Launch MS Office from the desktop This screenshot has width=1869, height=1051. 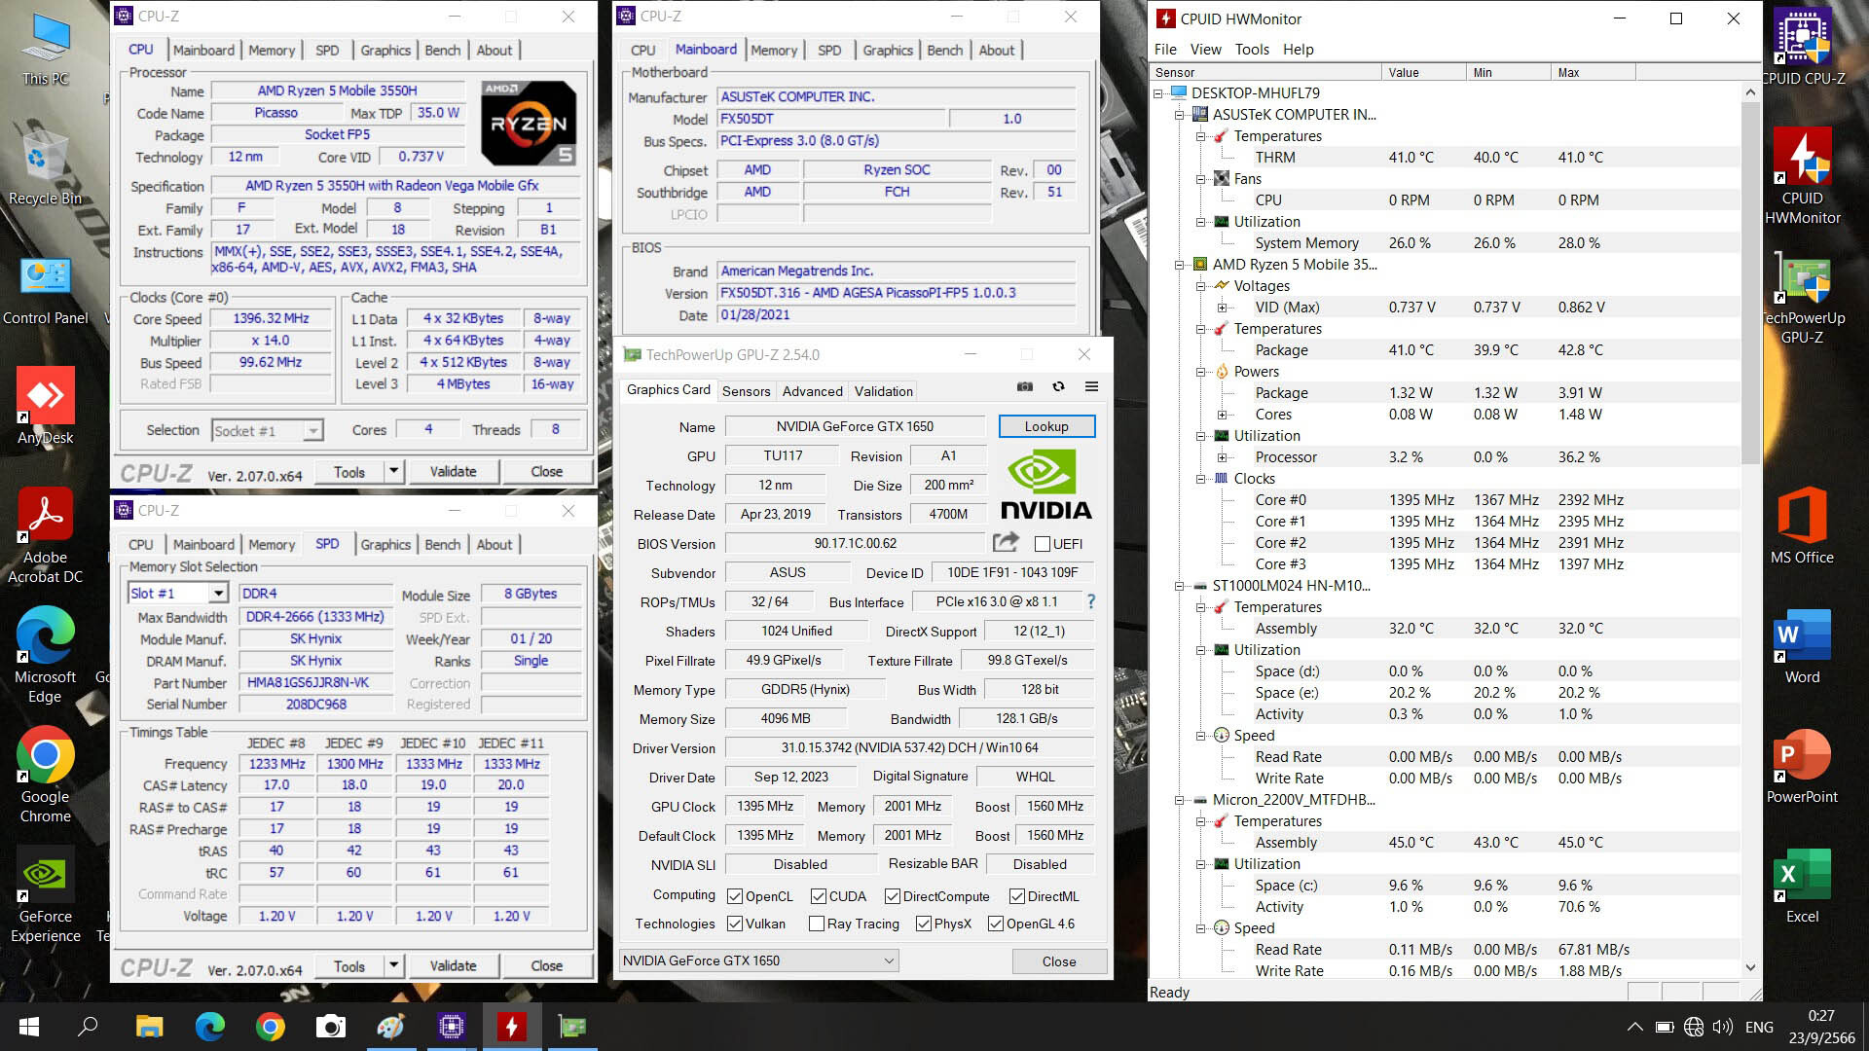tap(1803, 526)
